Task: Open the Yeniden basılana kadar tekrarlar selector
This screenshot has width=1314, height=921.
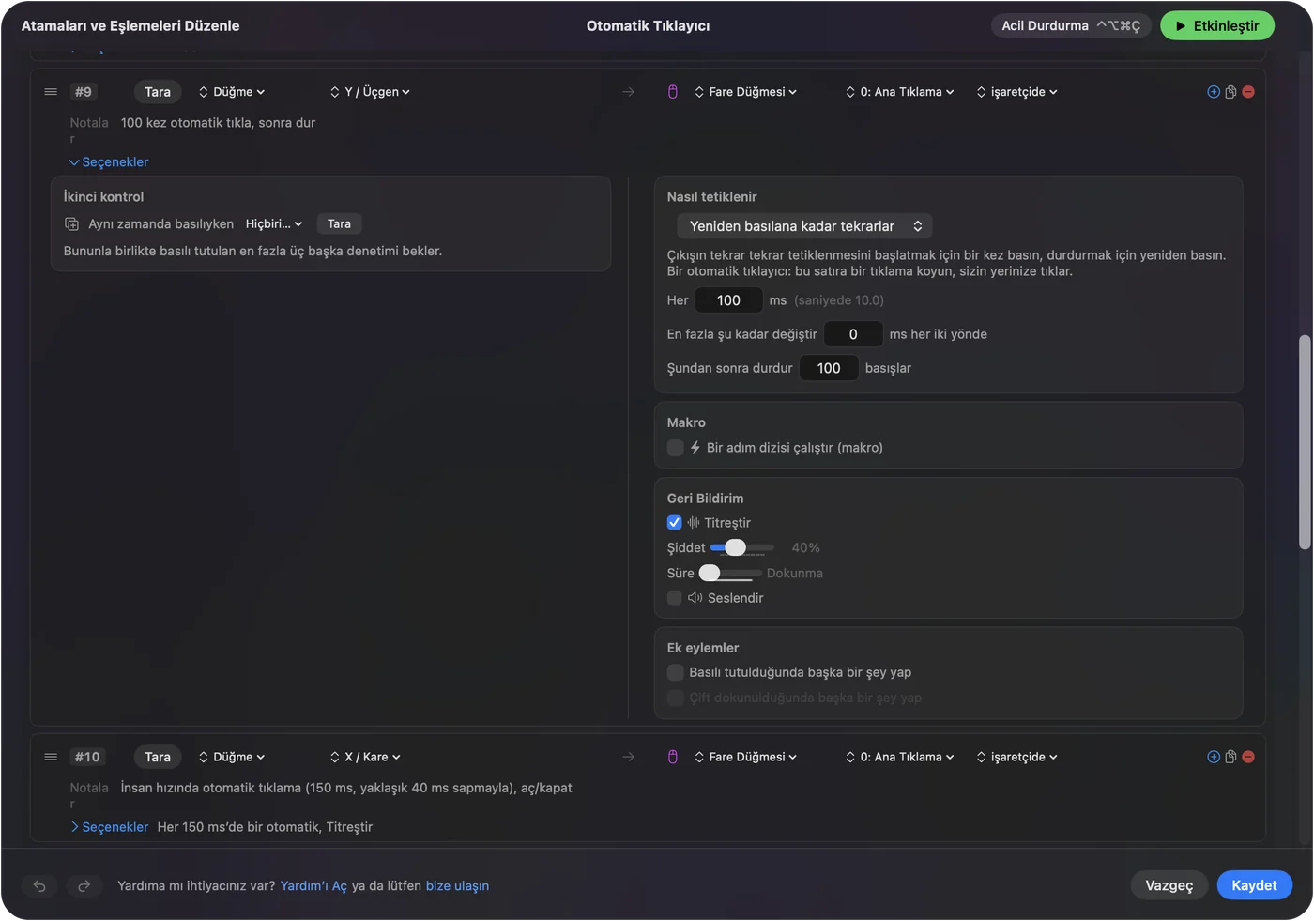Action: pos(805,226)
